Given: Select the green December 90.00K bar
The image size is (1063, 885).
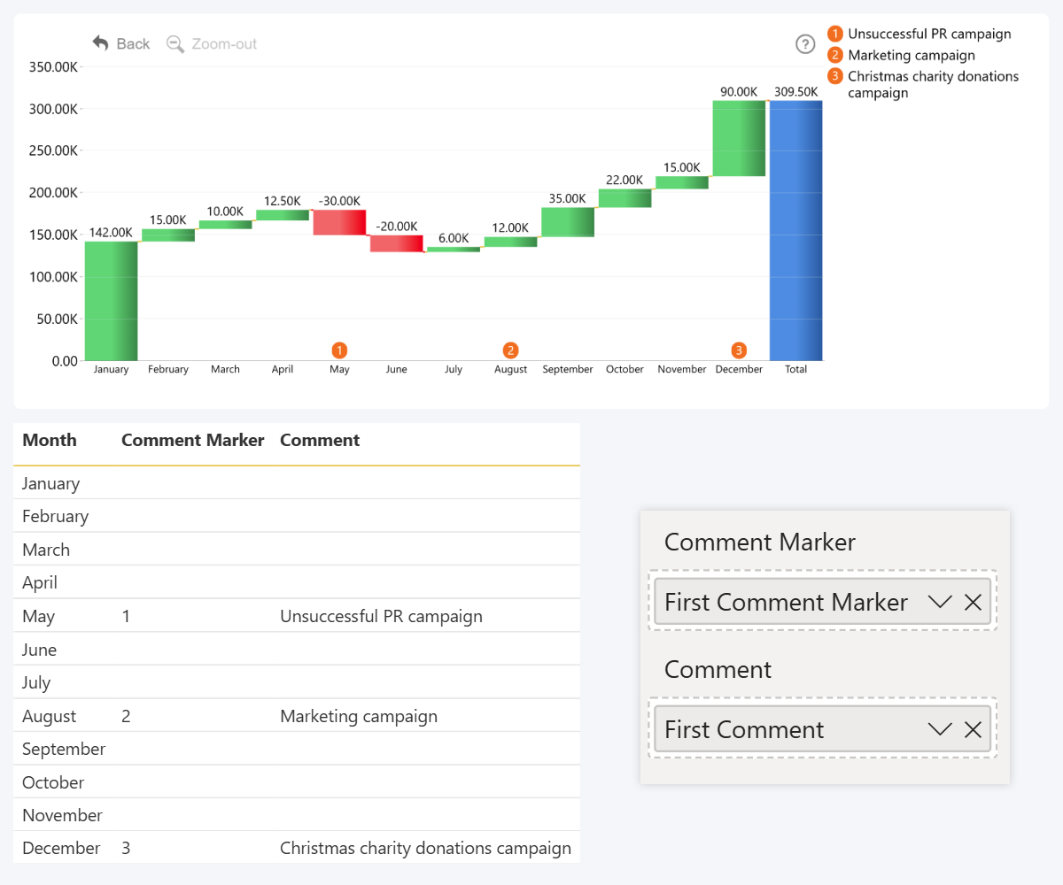Looking at the screenshot, I should click(739, 138).
